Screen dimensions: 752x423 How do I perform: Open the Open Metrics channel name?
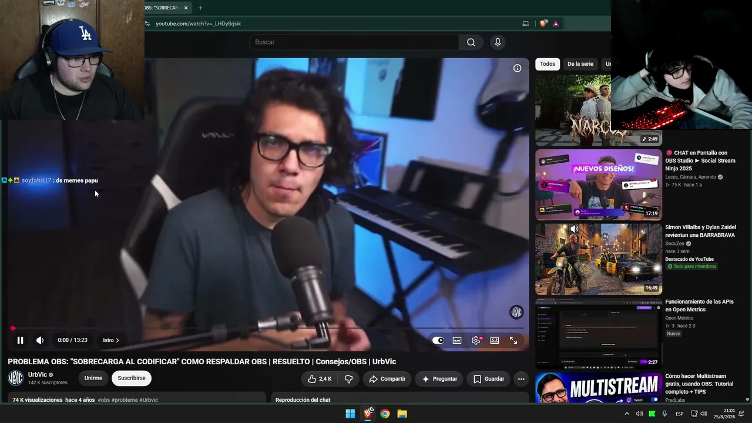(679, 318)
